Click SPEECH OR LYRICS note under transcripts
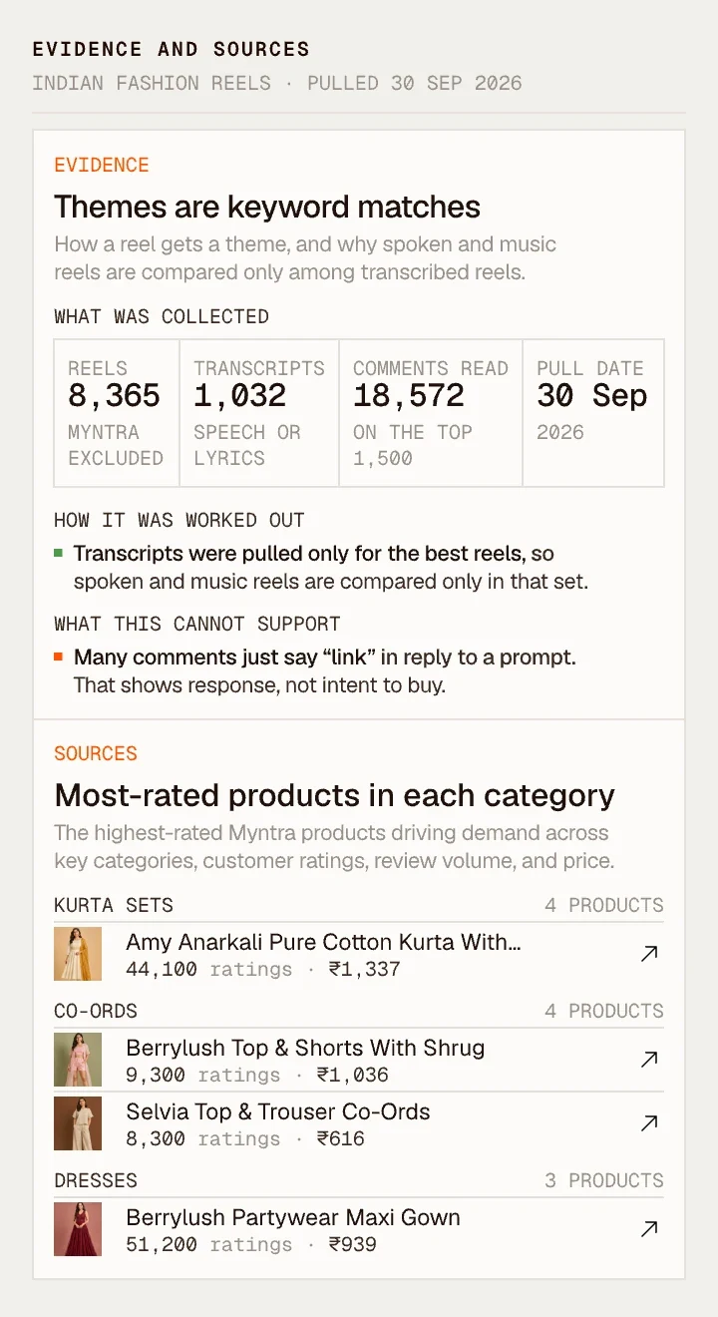This screenshot has height=1317, width=718. 247,445
